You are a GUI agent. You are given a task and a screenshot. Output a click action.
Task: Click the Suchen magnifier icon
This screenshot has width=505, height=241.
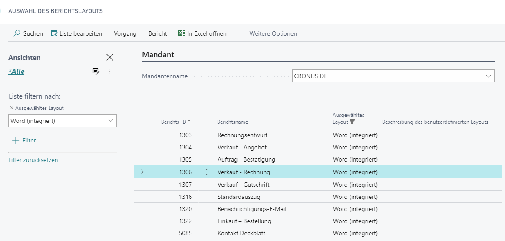(x=17, y=33)
